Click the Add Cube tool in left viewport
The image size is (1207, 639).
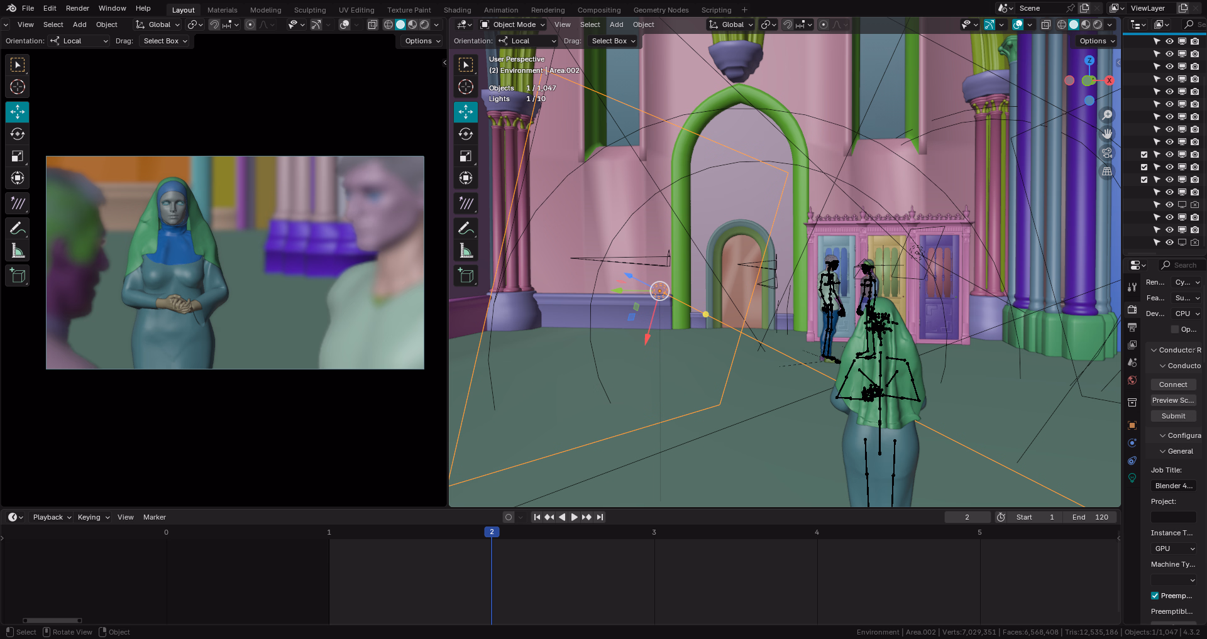click(x=18, y=275)
